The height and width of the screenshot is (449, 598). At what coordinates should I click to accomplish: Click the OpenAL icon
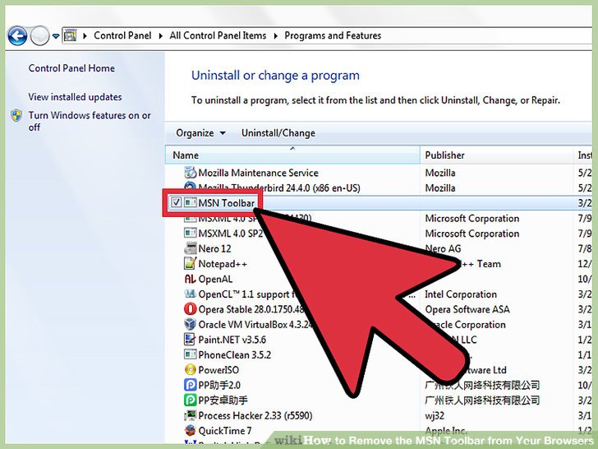(190, 279)
